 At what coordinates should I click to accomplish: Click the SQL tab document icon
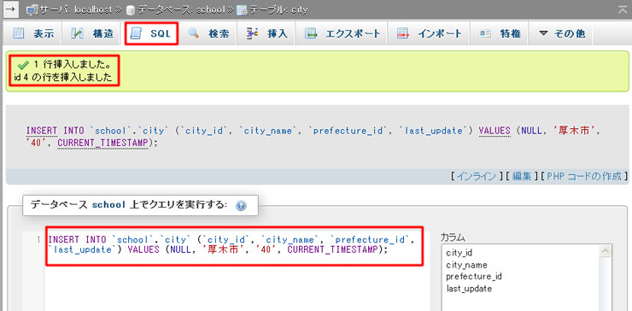(137, 34)
